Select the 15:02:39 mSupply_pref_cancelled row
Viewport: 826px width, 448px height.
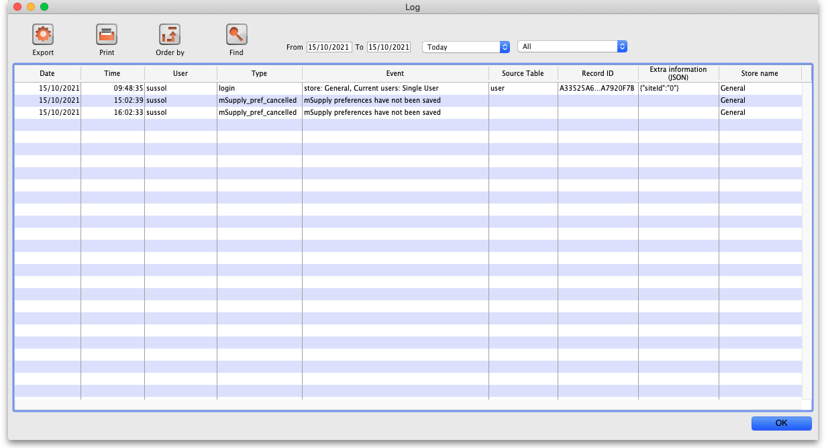(x=395, y=100)
